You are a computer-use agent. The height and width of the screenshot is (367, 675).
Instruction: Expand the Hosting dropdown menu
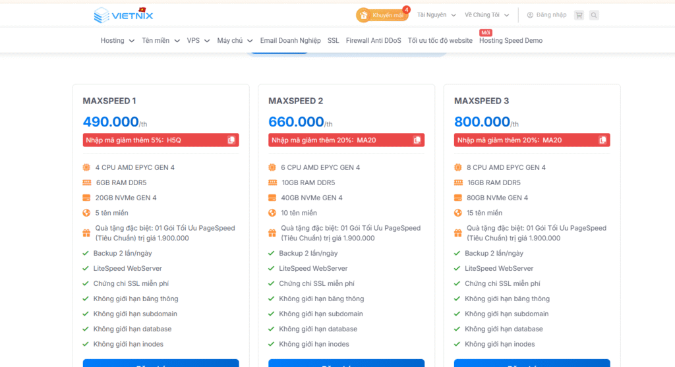pos(117,41)
